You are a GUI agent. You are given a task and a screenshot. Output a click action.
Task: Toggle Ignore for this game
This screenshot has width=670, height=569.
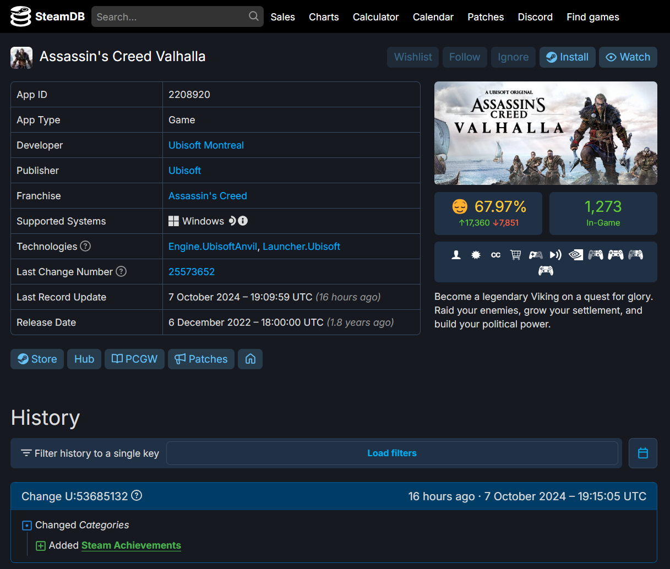click(x=513, y=57)
